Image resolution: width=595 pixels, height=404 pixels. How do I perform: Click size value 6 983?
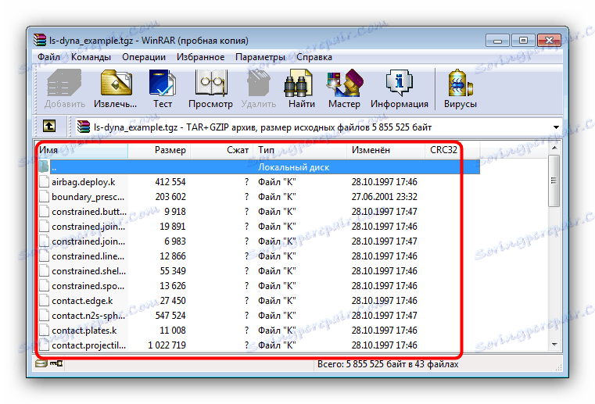tap(175, 241)
